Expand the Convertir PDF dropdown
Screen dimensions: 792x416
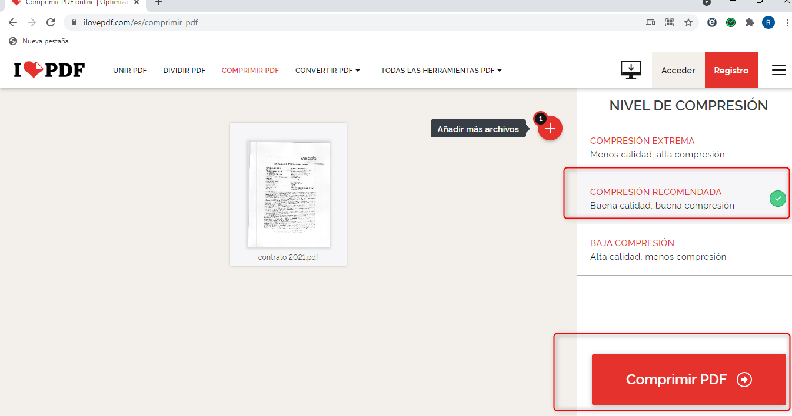point(328,71)
